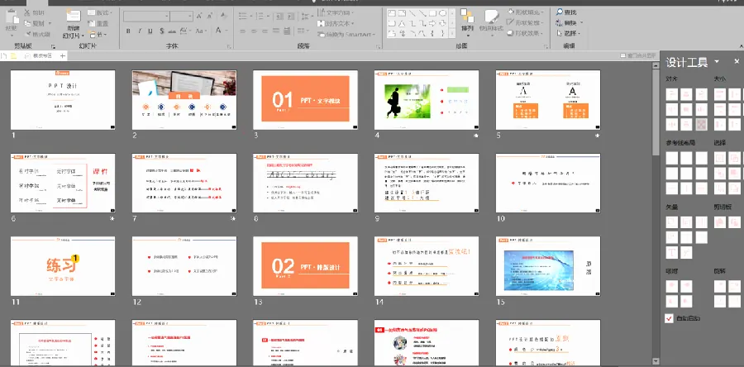
Task: Select the right arrow shape in gallery
Action: click(x=432, y=23)
